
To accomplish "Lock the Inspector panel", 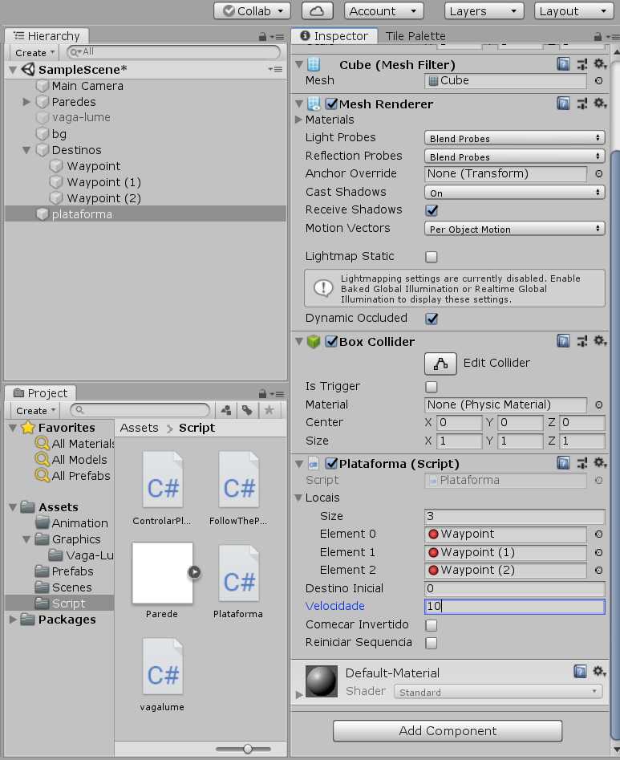I will point(598,36).
